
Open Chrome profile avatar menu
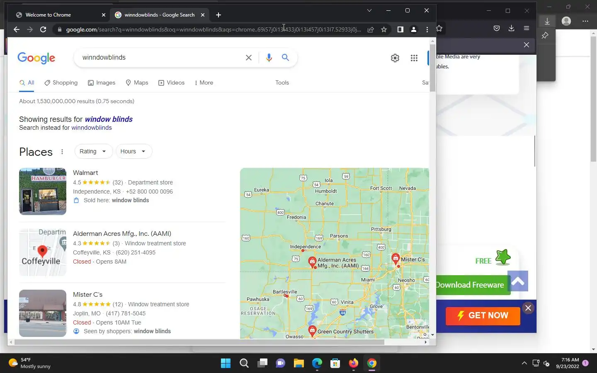point(413,29)
